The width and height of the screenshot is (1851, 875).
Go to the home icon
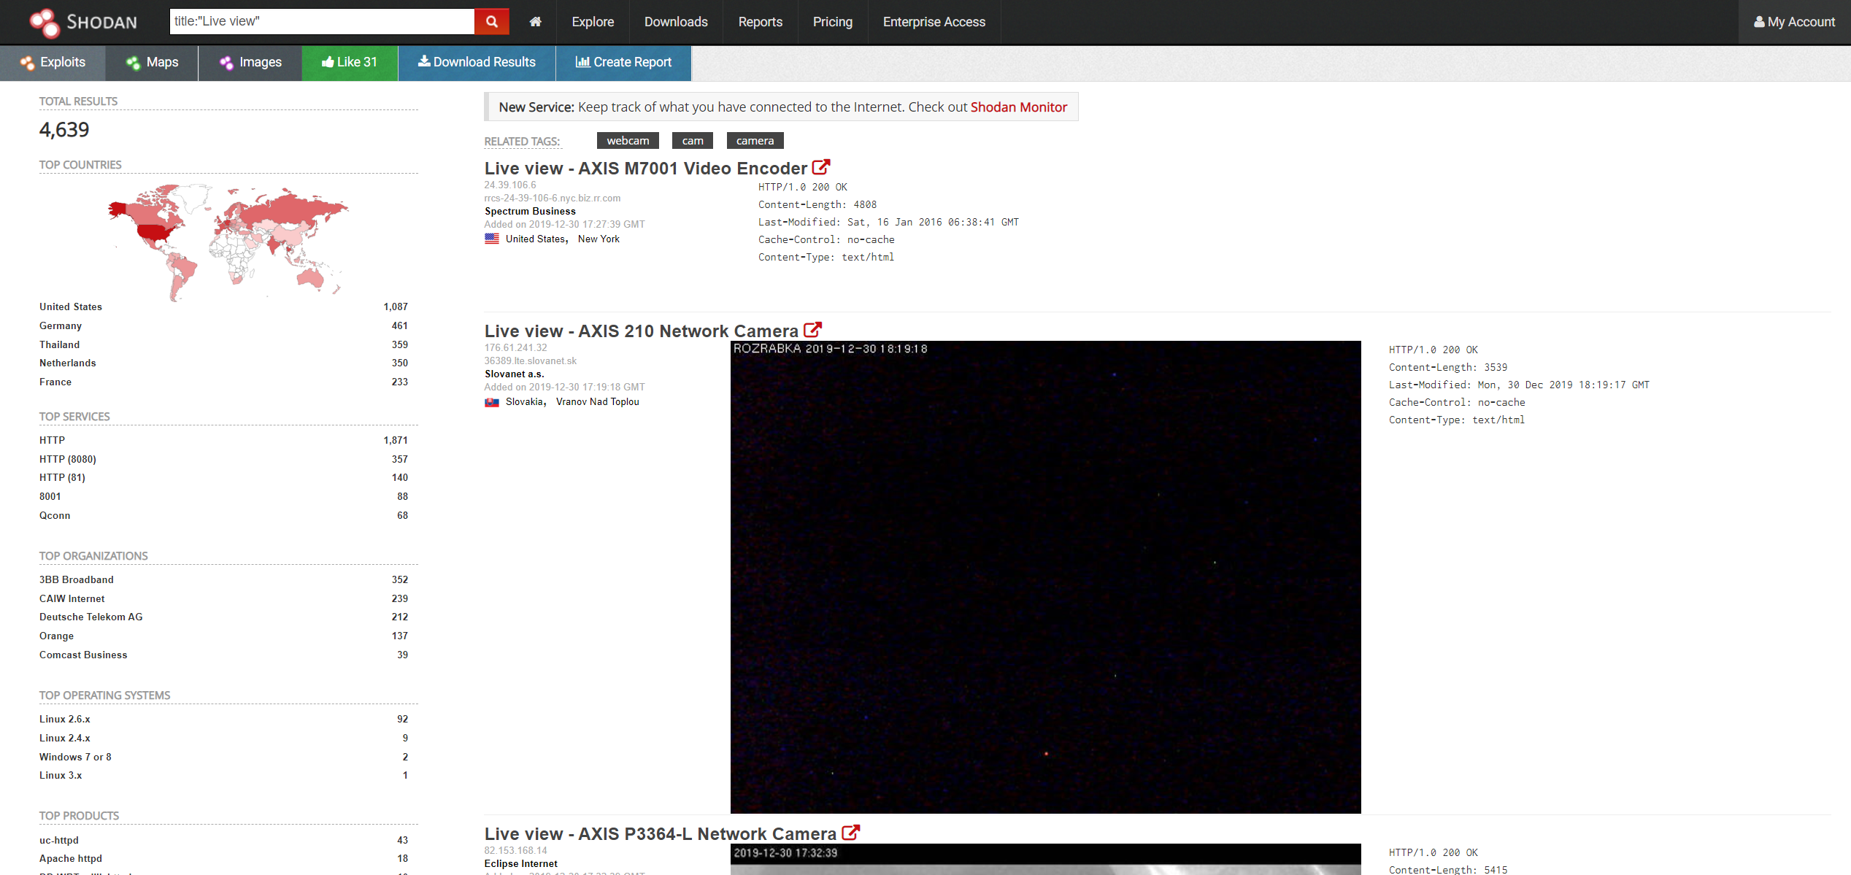tap(535, 22)
